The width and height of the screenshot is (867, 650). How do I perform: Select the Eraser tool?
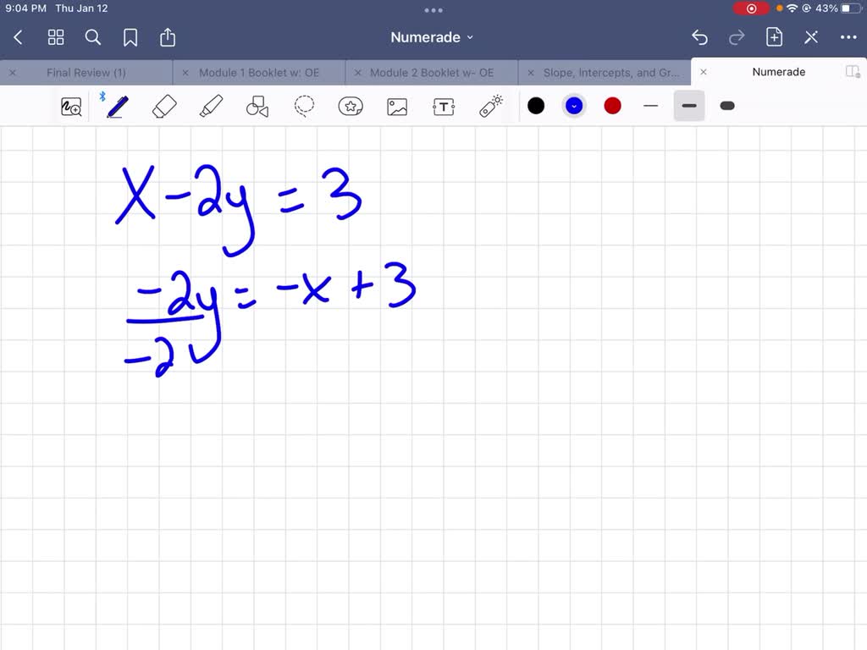pos(164,106)
